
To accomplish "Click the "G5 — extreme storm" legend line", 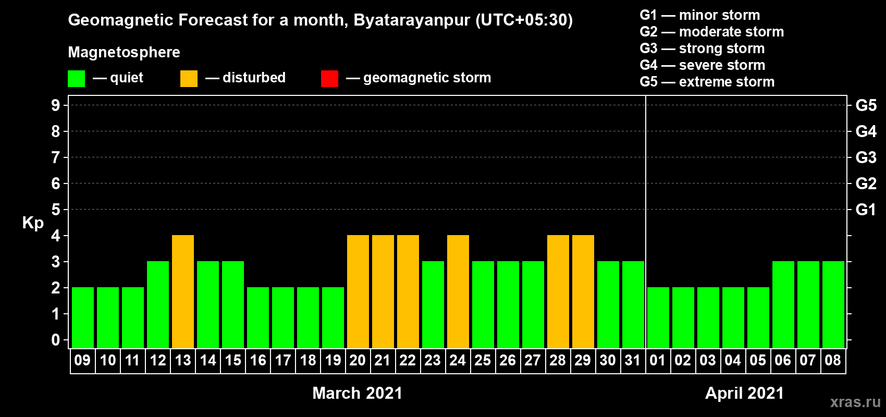I will pos(707,82).
